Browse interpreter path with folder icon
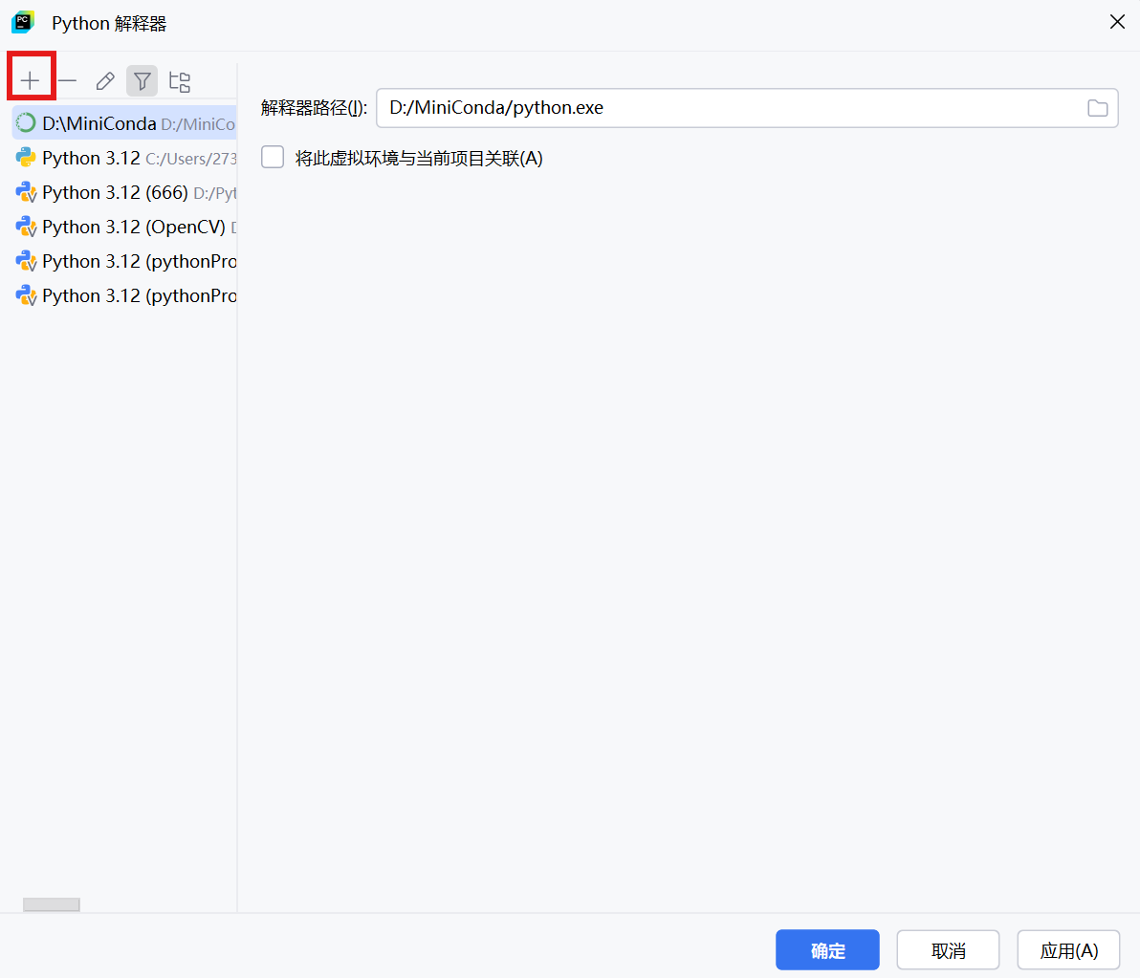The height and width of the screenshot is (978, 1140). pos(1097,108)
